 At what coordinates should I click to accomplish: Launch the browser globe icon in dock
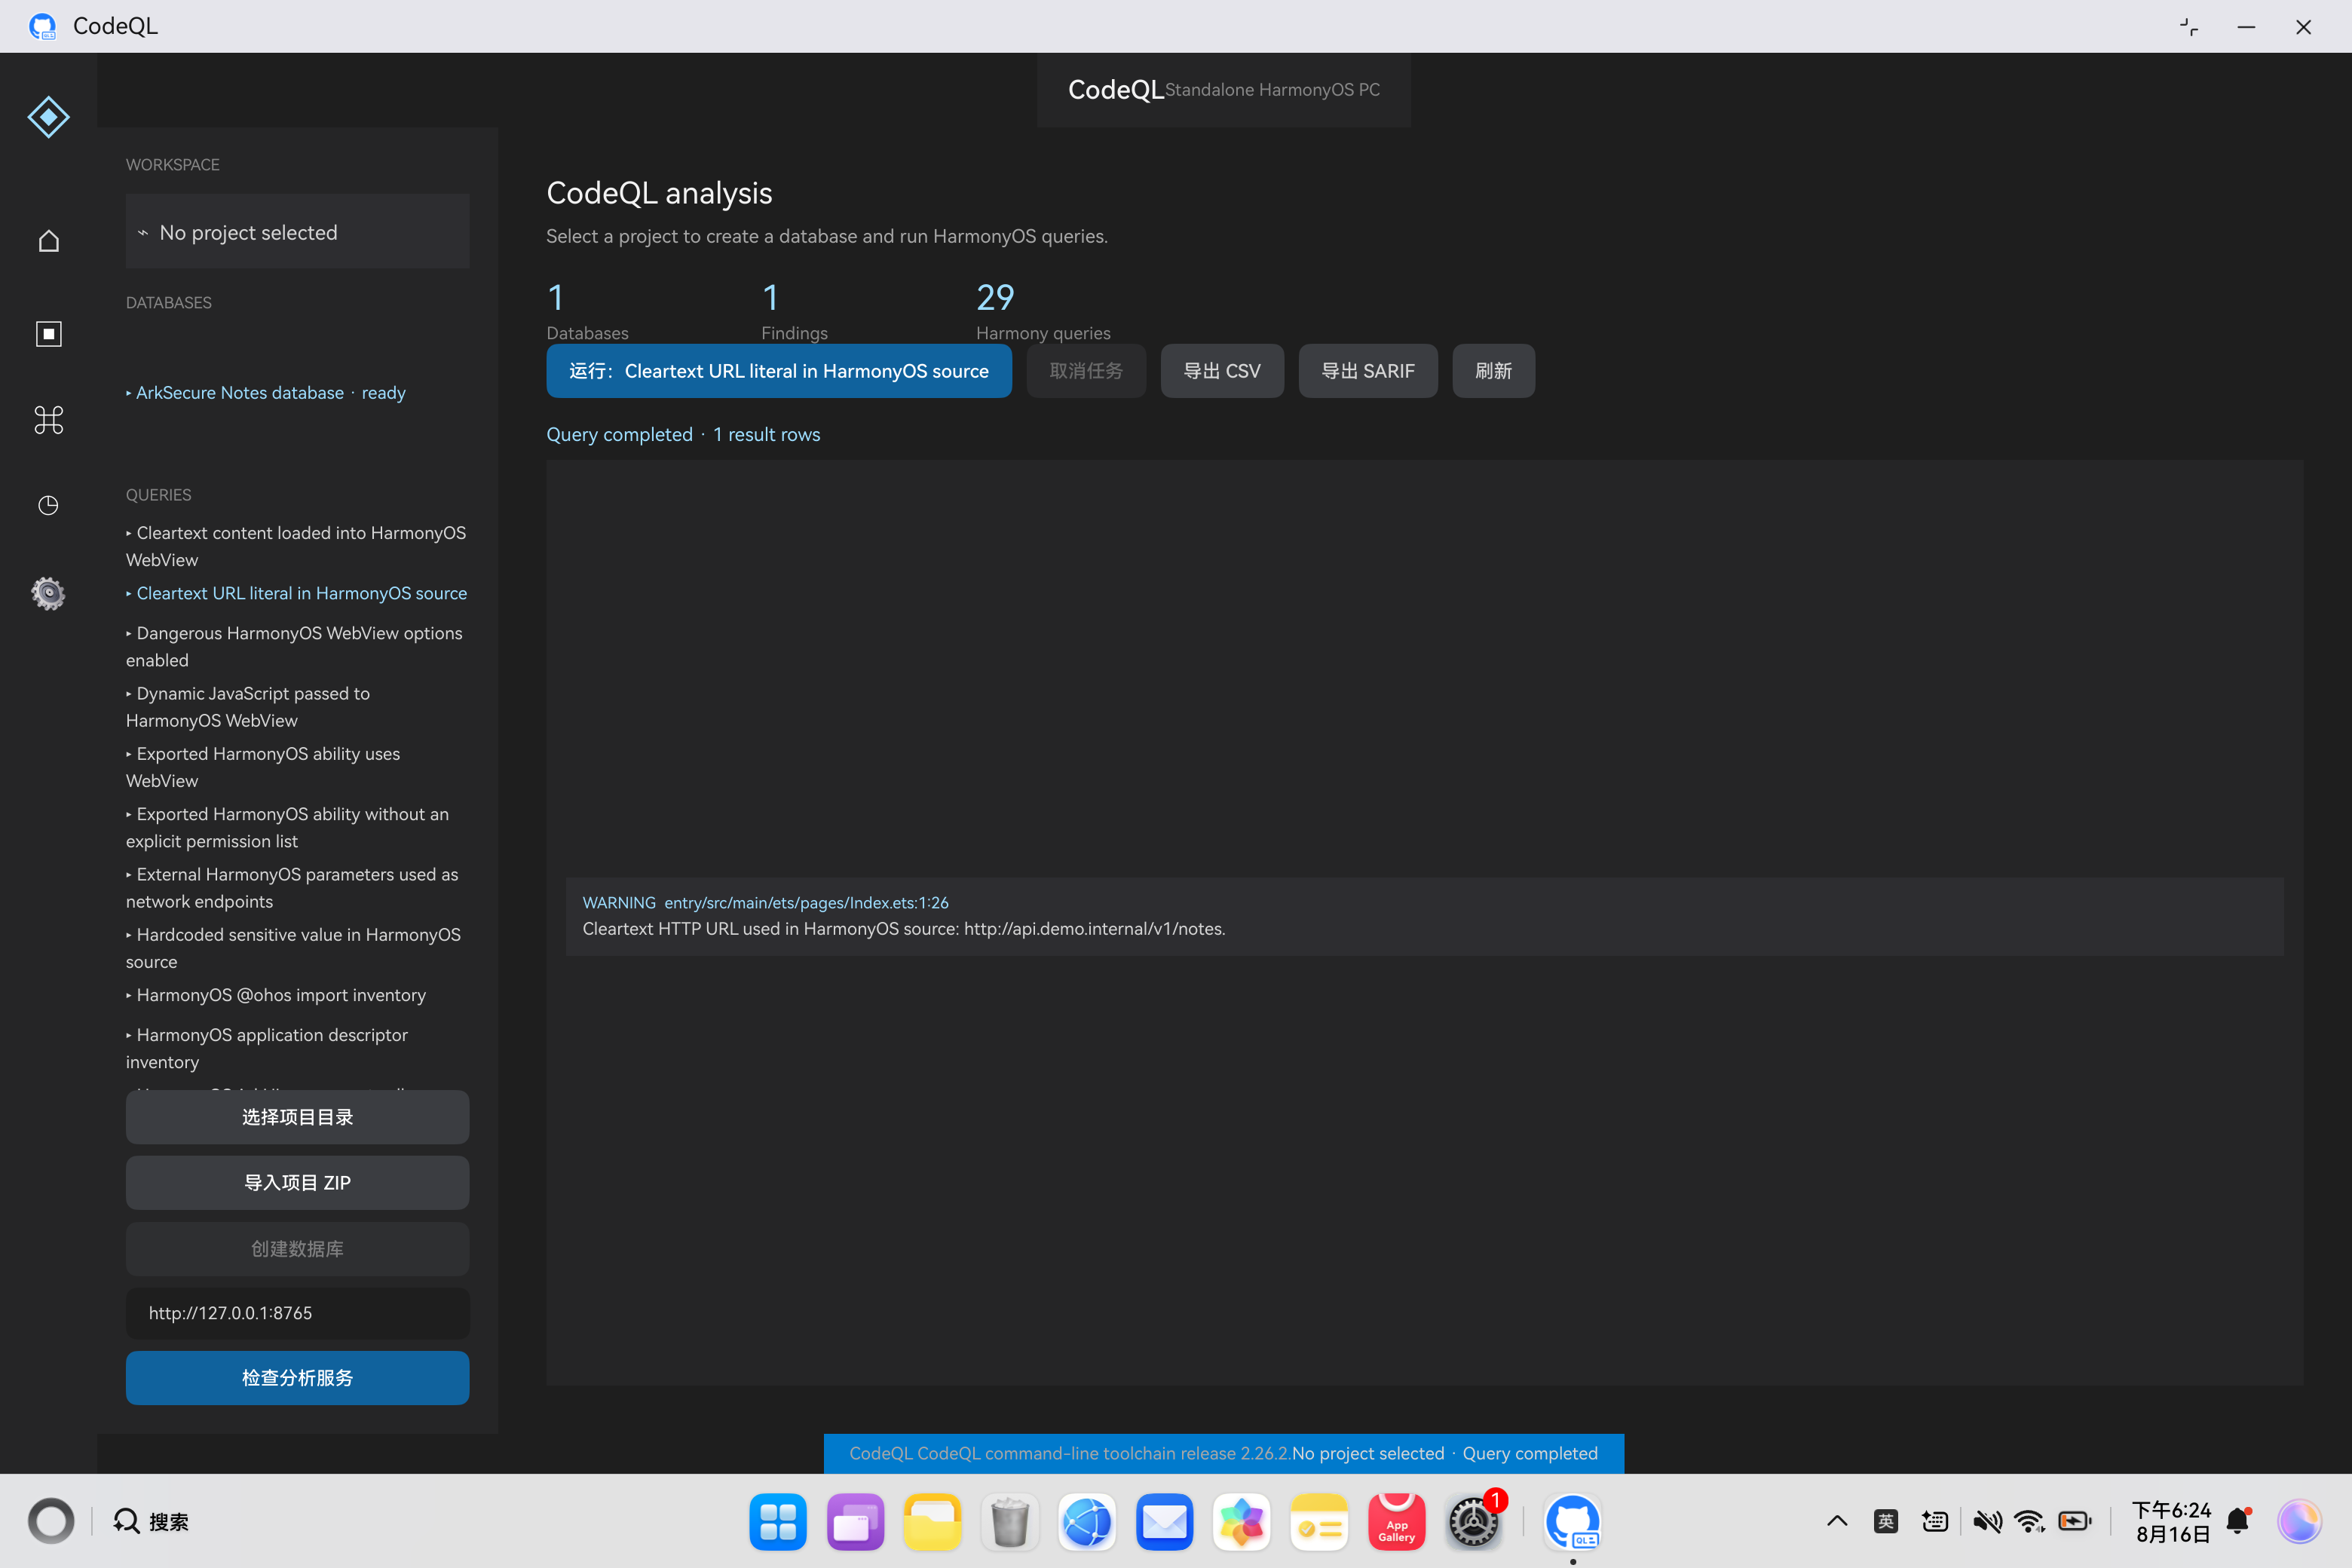(1087, 1522)
